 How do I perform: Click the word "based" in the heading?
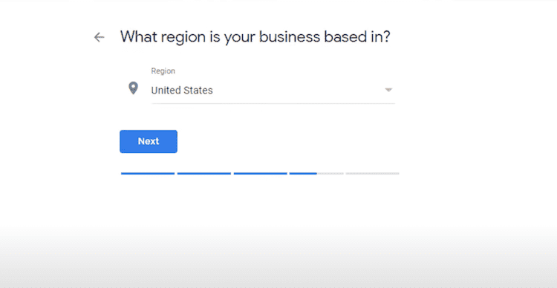tap(345, 37)
